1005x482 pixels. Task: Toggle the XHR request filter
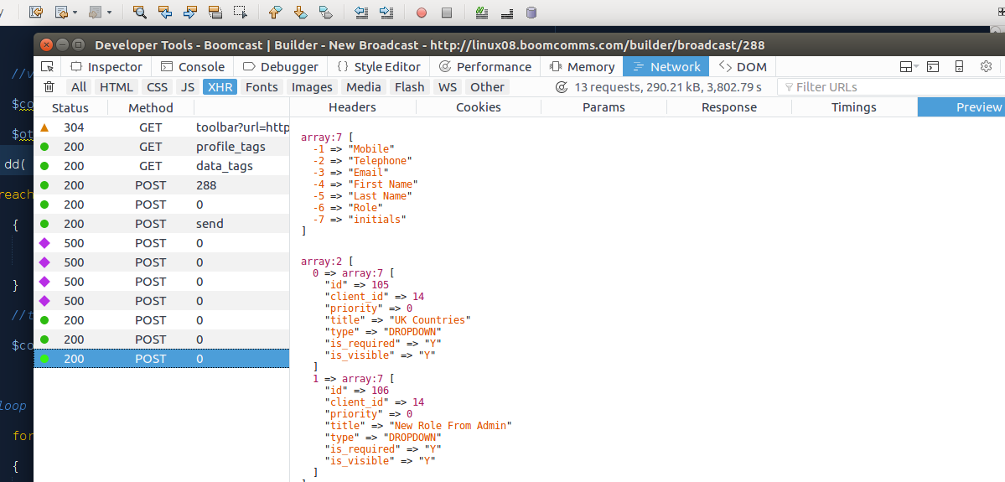point(220,87)
